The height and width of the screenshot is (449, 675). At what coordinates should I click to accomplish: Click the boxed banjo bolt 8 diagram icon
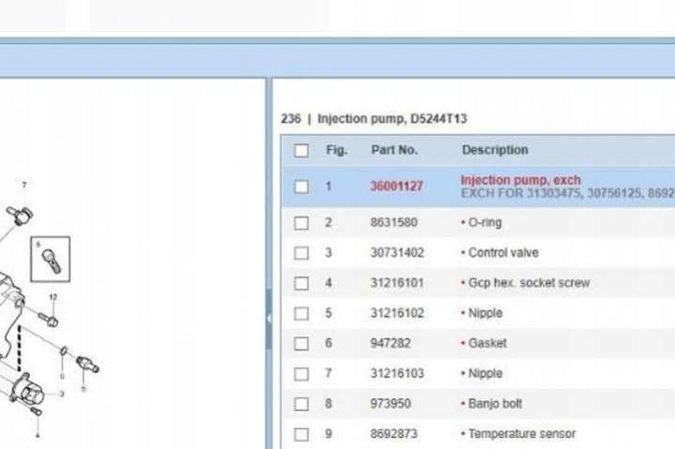[x=49, y=259]
